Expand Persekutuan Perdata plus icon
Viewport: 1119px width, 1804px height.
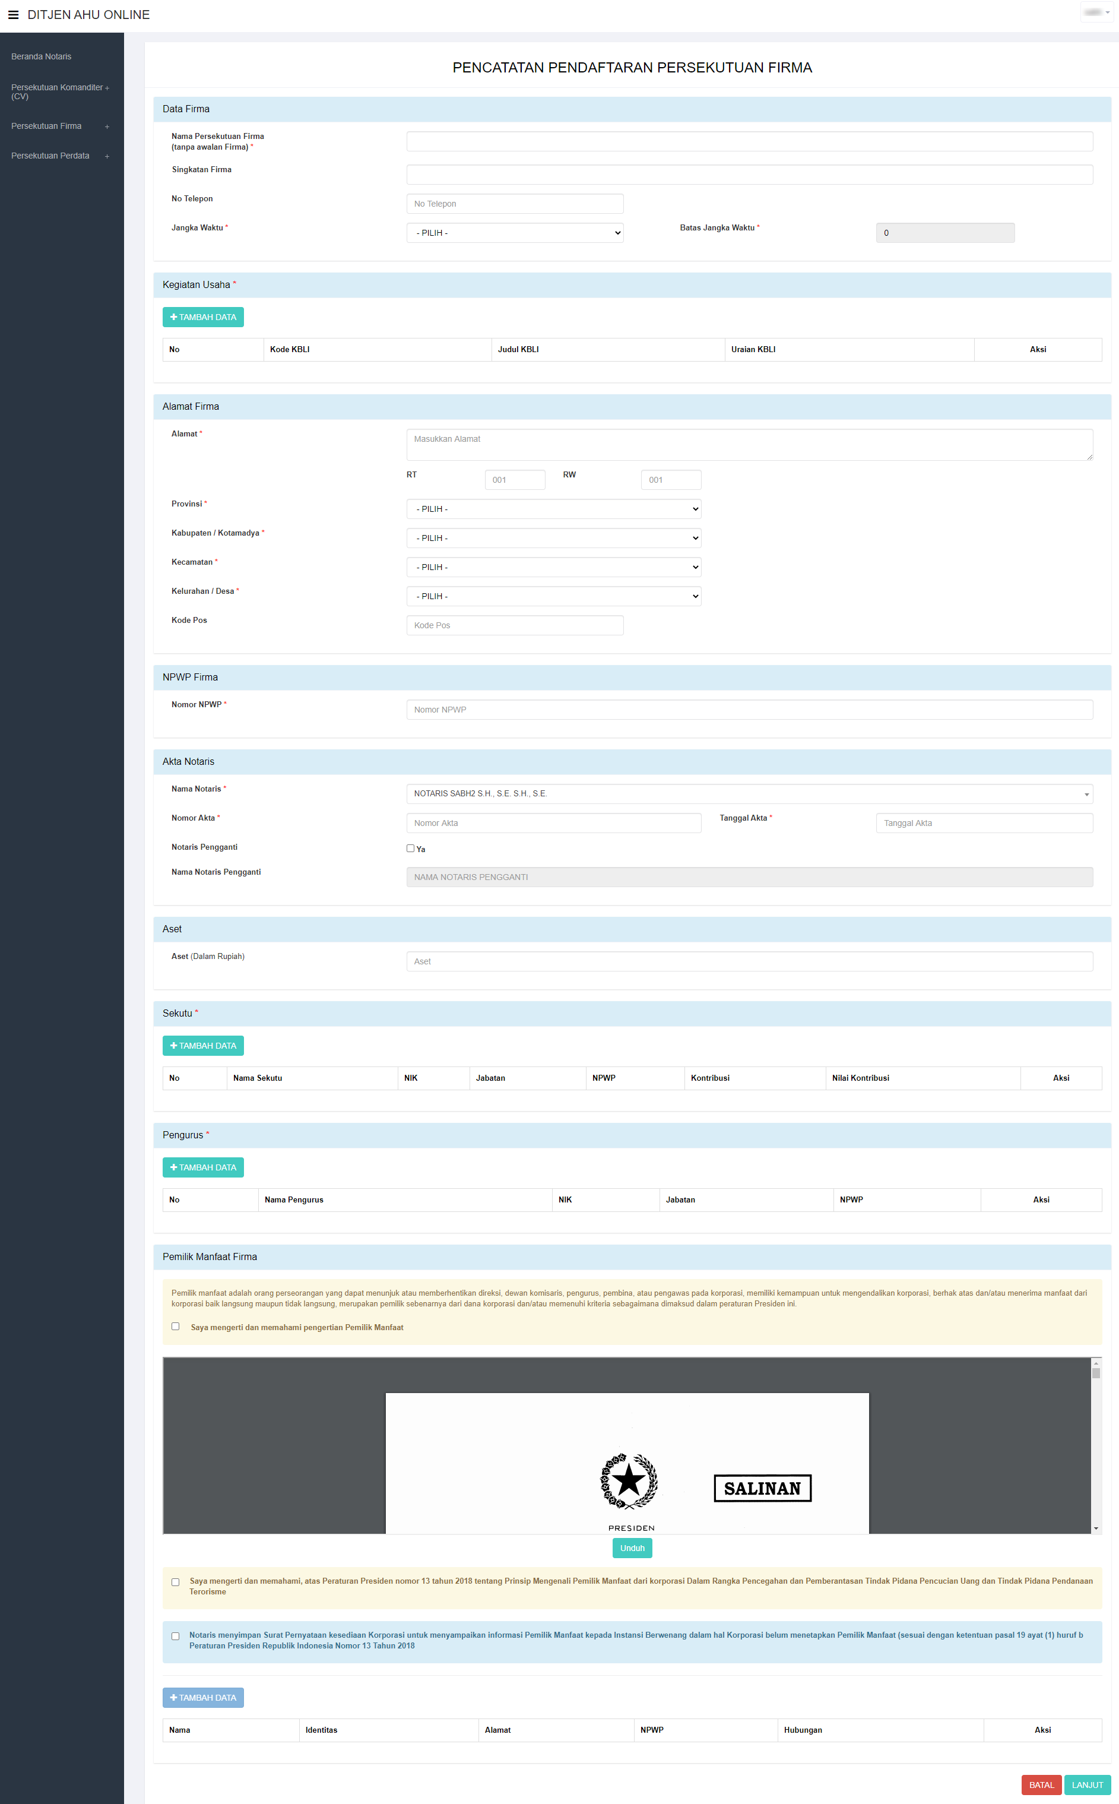point(107,156)
